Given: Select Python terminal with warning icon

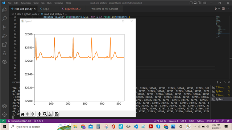Looking at the screenshot, I should click(221, 91).
